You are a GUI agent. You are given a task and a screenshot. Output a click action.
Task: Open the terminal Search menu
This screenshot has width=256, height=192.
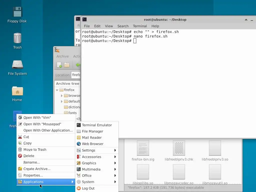tap(123, 26)
